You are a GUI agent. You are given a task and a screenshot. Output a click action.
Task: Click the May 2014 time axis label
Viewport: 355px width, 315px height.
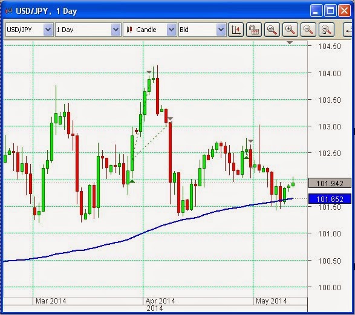click(271, 301)
